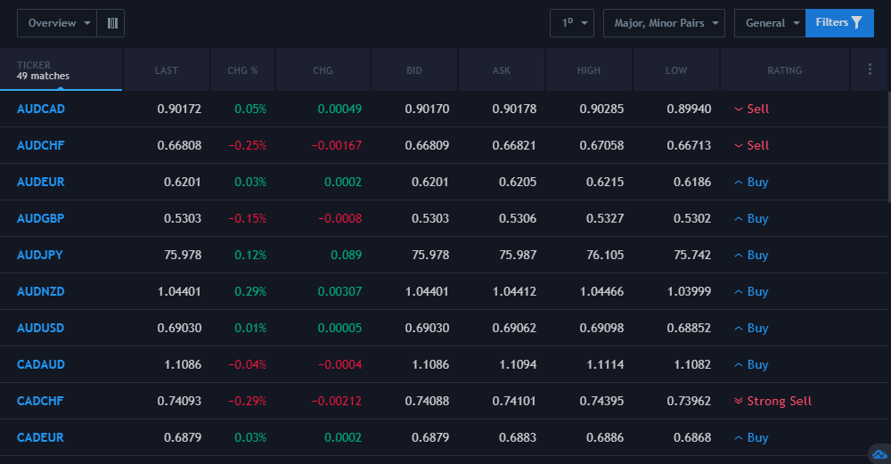Sort by the CHG % column header
891x464 pixels.
click(x=242, y=70)
